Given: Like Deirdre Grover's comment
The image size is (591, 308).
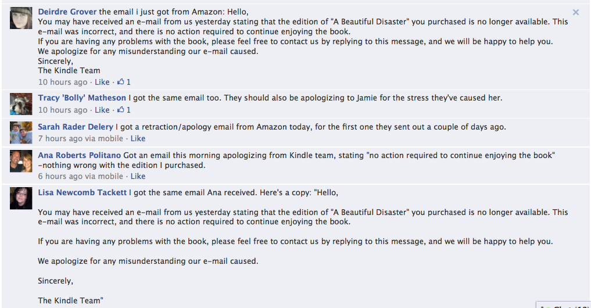Looking at the screenshot, I should click(102, 82).
